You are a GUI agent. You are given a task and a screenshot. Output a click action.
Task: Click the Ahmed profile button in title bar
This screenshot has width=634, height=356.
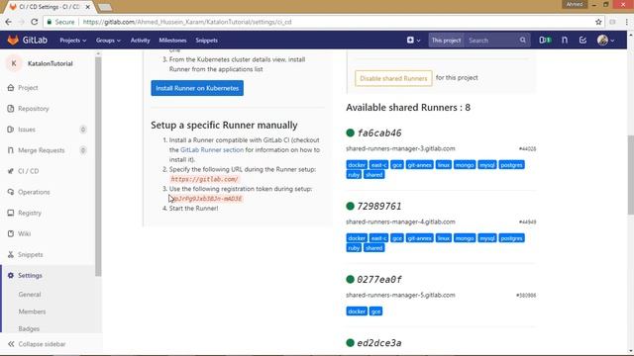(x=575, y=4)
